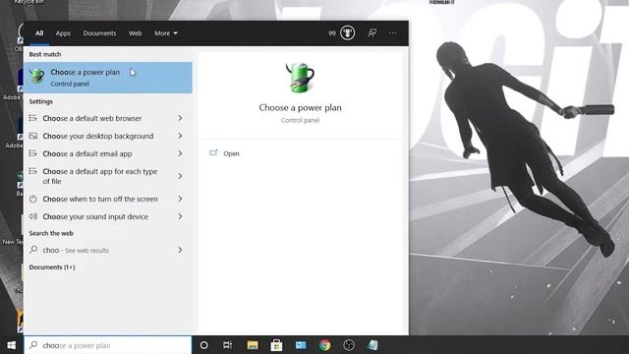Click the '99' rewards points count
This screenshot has width=629, height=354.
[x=332, y=33]
